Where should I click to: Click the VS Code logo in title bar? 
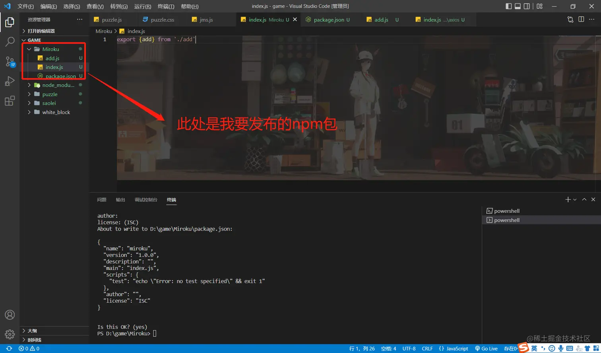(7, 6)
